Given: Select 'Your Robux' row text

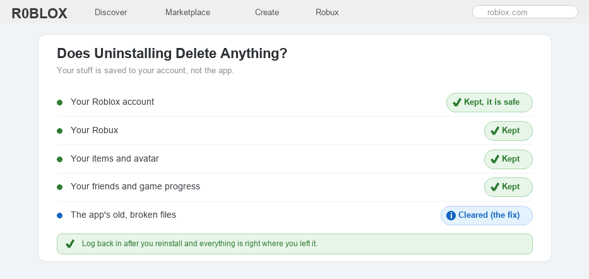Looking at the screenshot, I should coord(94,130).
